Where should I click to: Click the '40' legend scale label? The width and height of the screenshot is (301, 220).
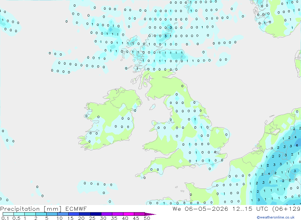click(x=125, y=218)
